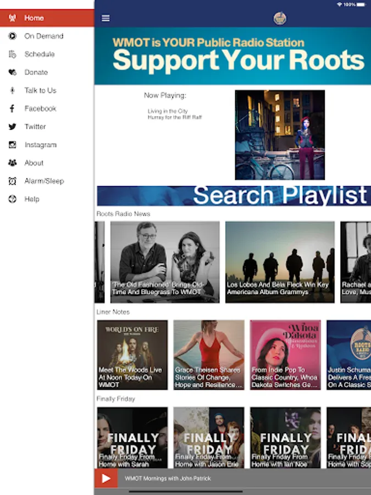Screen dimensions: 371x495
Task: Click the 'Hurray for the Riff Raff' artist name
Action: pos(175,117)
